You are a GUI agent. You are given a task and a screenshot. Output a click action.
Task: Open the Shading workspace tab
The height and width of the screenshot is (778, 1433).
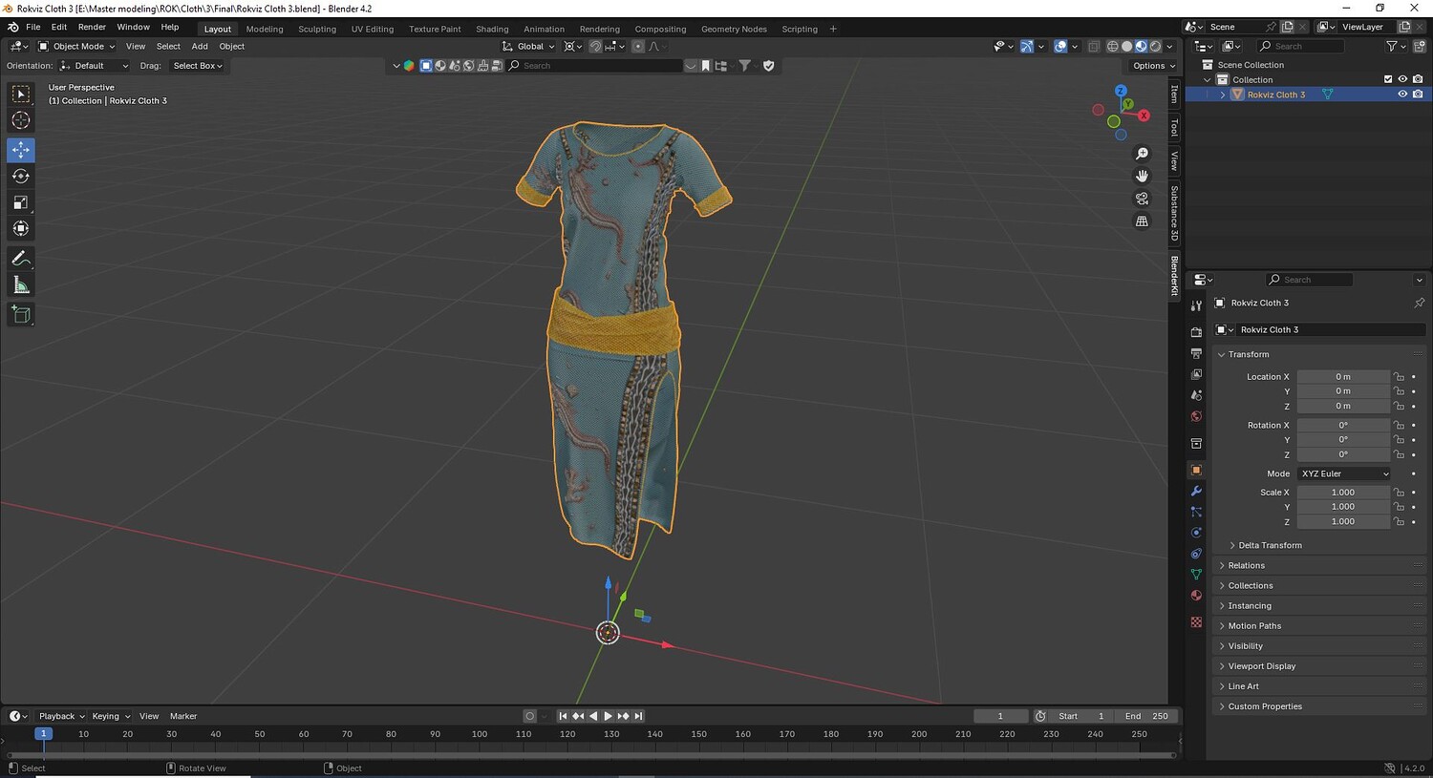[x=492, y=29]
